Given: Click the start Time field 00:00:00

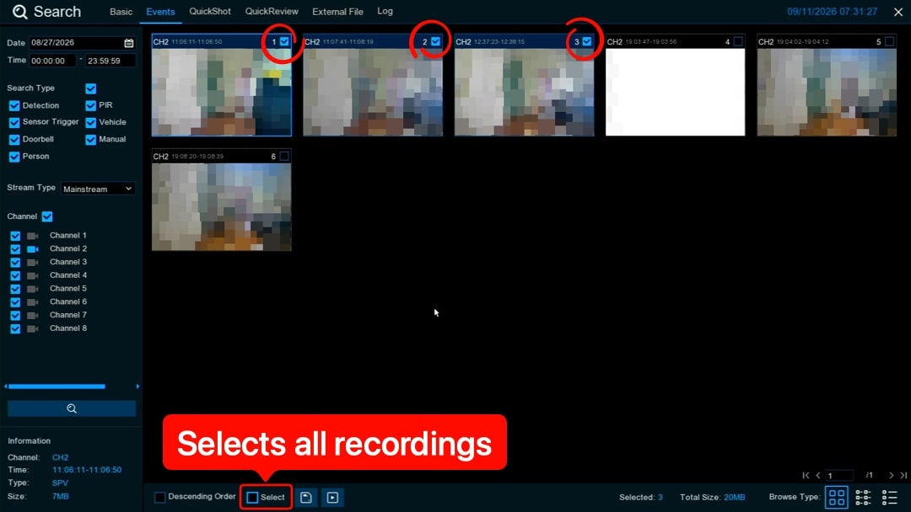Looking at the screenshot, I should [53, 61].
